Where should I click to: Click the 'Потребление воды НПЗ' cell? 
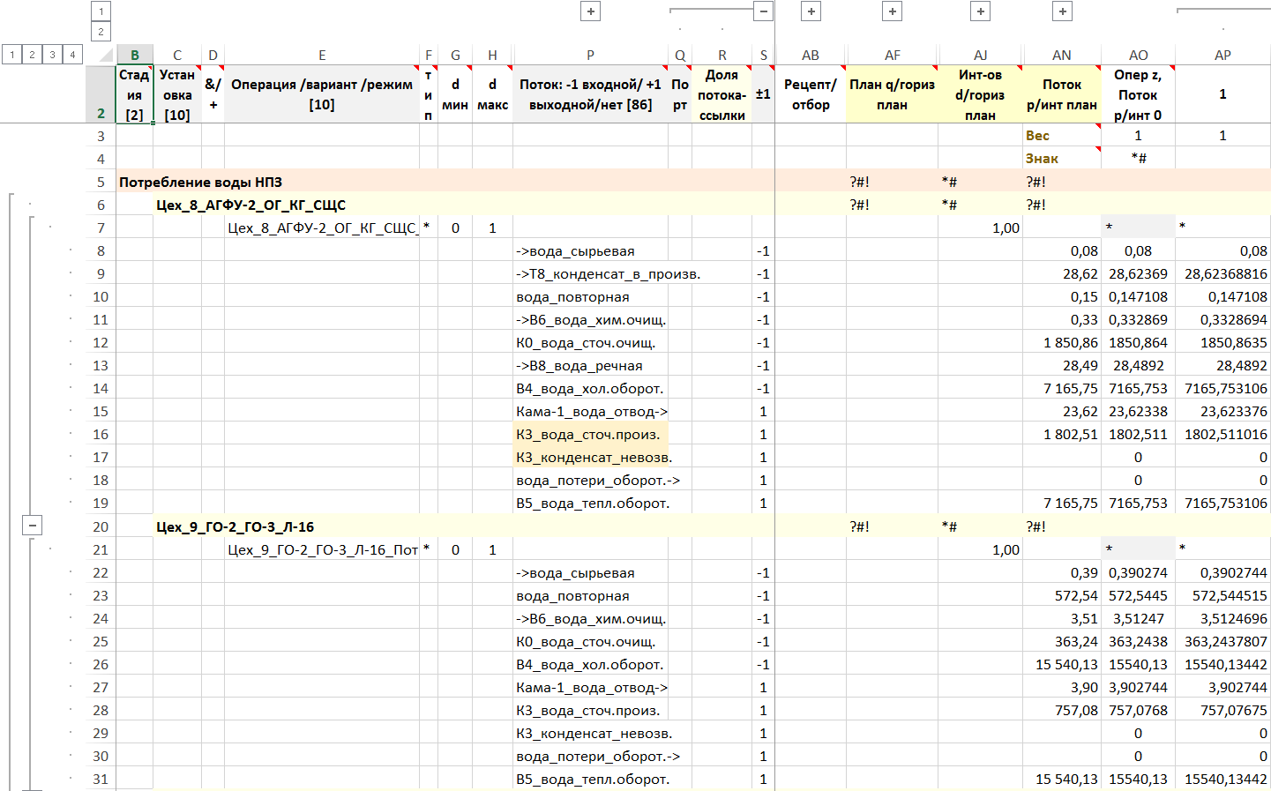coord(201,182)
